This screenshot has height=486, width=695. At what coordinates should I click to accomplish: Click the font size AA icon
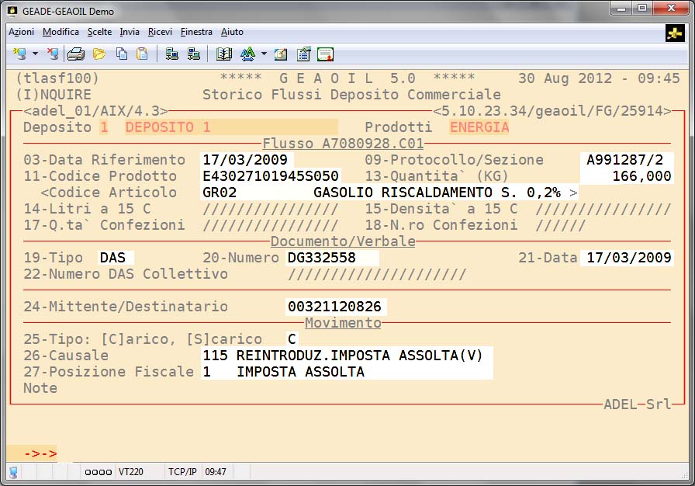coord(247,54)
